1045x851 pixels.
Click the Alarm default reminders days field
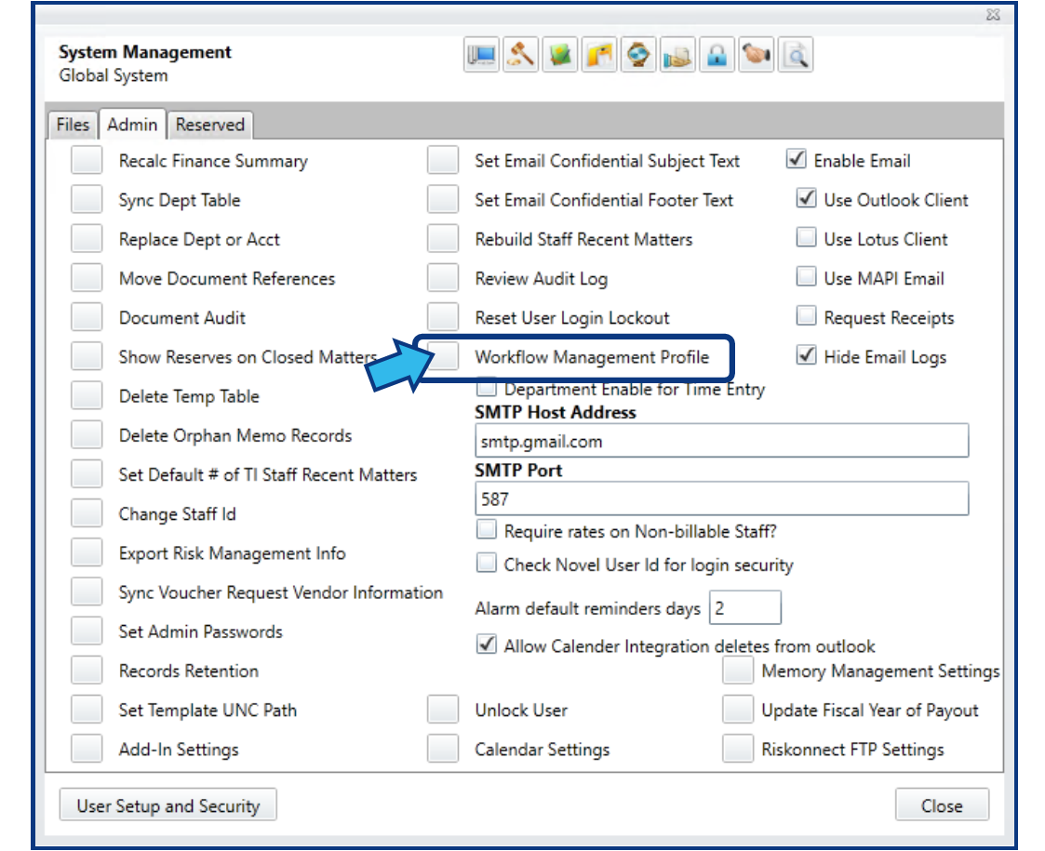(745, 607)
